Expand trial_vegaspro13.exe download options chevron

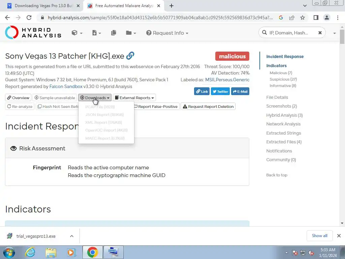pyautogui.click(x=71, y=236)
